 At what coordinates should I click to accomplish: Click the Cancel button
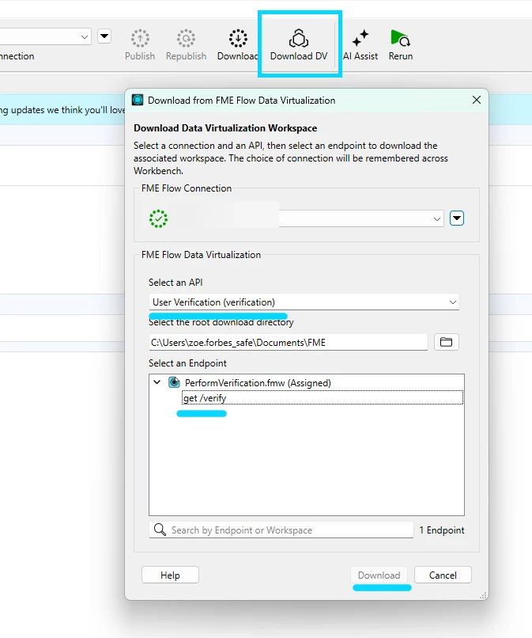coord(443,575)
